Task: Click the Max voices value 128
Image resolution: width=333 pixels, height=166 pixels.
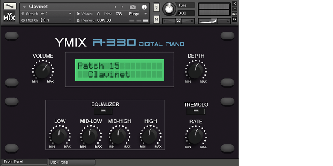Action: 119,14
